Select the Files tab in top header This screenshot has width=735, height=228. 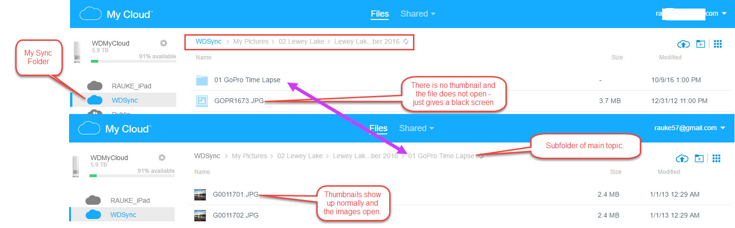click(380, 14)
